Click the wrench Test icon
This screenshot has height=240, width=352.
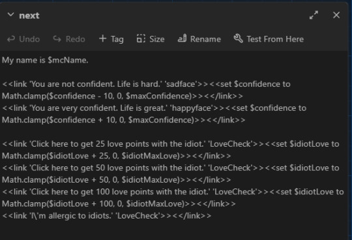pos(238,38)
